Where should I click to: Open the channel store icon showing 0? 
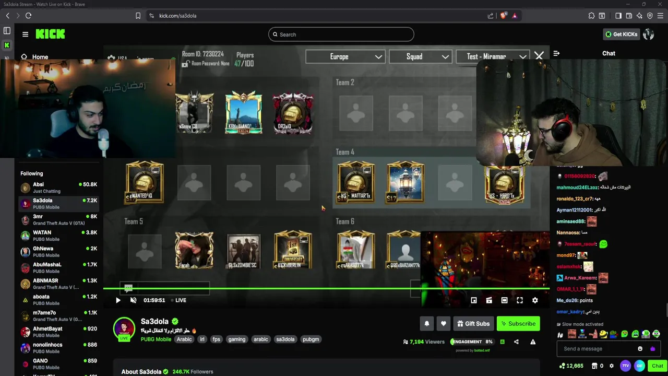coord(598,366)
